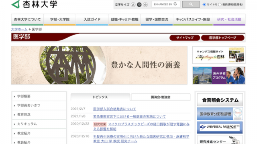The width and height of the screenshot is (257, 144).
Task: Click the UNIVERSAL PASSPORT banner icon
Action: (220, 127)
